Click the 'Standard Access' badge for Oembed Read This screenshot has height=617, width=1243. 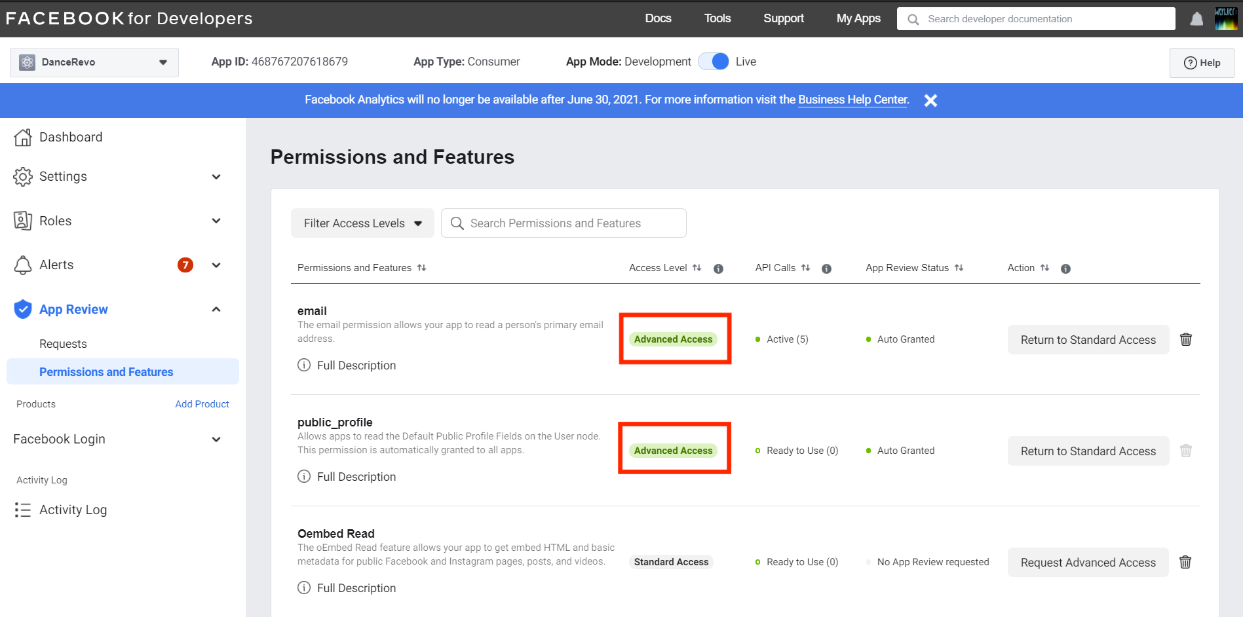671,562
